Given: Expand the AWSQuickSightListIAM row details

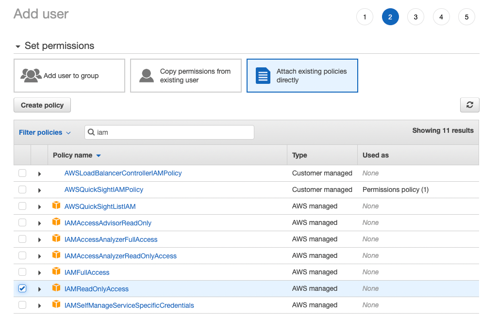Looking at the screenshot, I should tap(39, 207).
